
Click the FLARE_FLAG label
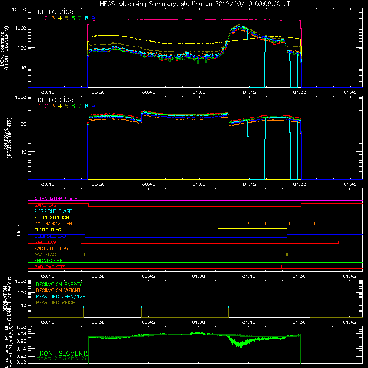coord(48,230)
